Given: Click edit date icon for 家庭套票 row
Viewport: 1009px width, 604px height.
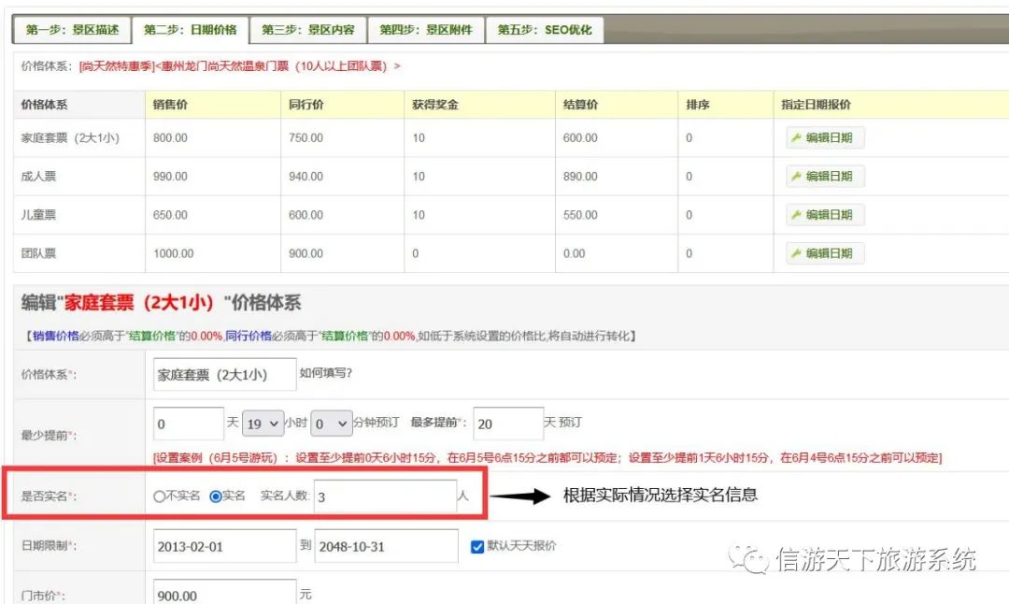Looking at the screenshot, I should pyautogui.click(x=797, y=137).
